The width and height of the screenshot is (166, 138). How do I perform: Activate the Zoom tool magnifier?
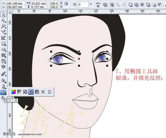coord(3,26)
